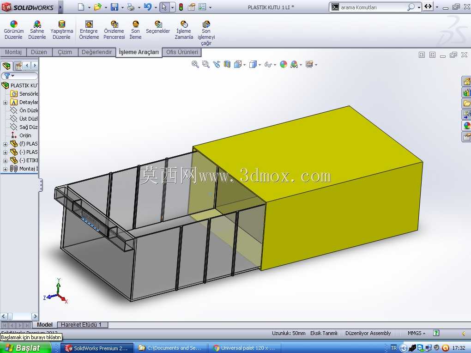Viewport: 471px width, 353px height.
Task: Click Yapıştırma Düzenle decal tool
Action: pos(61,30)
